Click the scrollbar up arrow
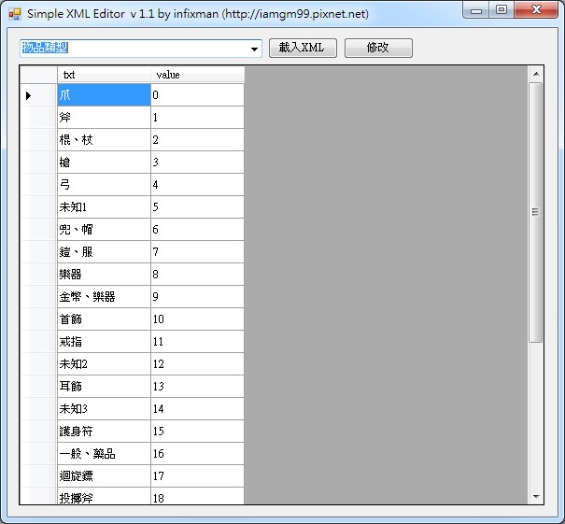 pyautogui.click(x=536, y=74)
